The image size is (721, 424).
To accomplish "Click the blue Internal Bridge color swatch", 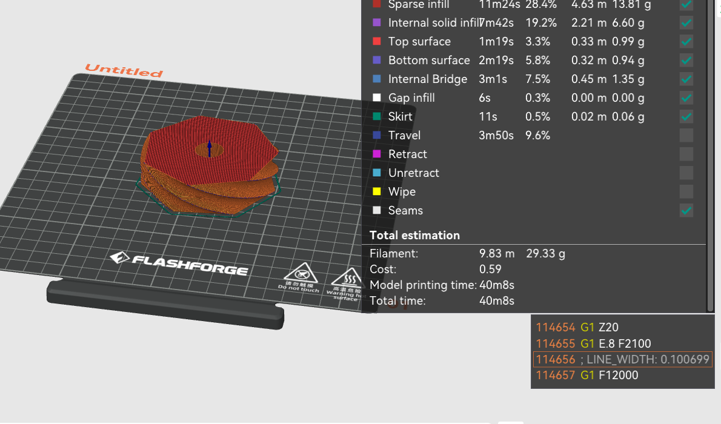I will click(x=377, y=79).
